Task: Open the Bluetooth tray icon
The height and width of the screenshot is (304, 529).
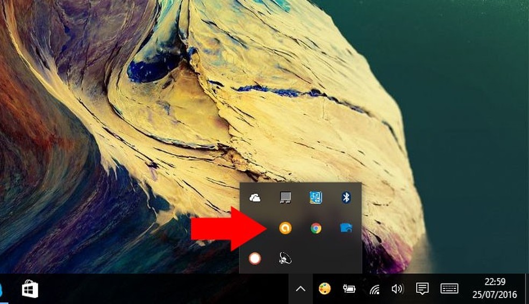Action: (x=346, y=198)
